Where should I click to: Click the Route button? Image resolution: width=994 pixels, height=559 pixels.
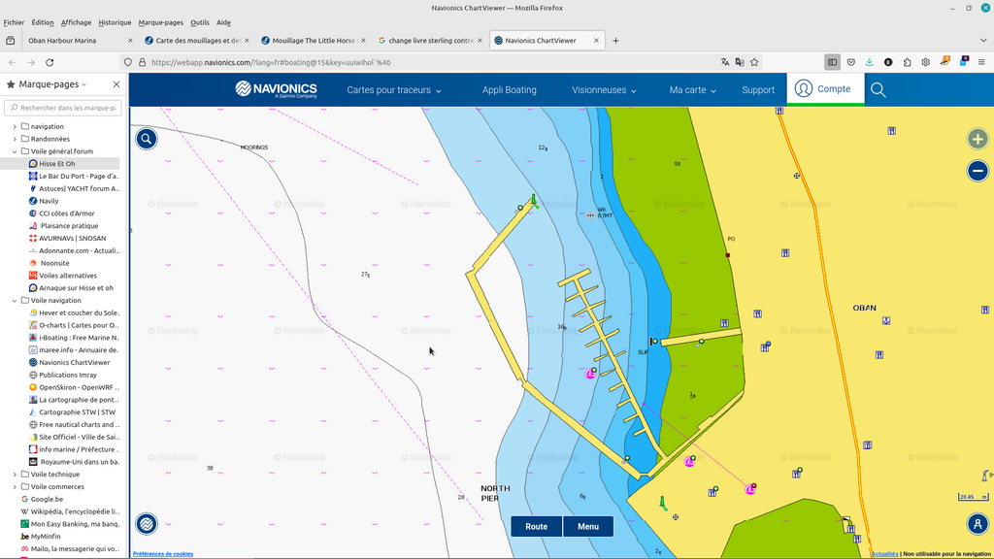coord(536,526)
